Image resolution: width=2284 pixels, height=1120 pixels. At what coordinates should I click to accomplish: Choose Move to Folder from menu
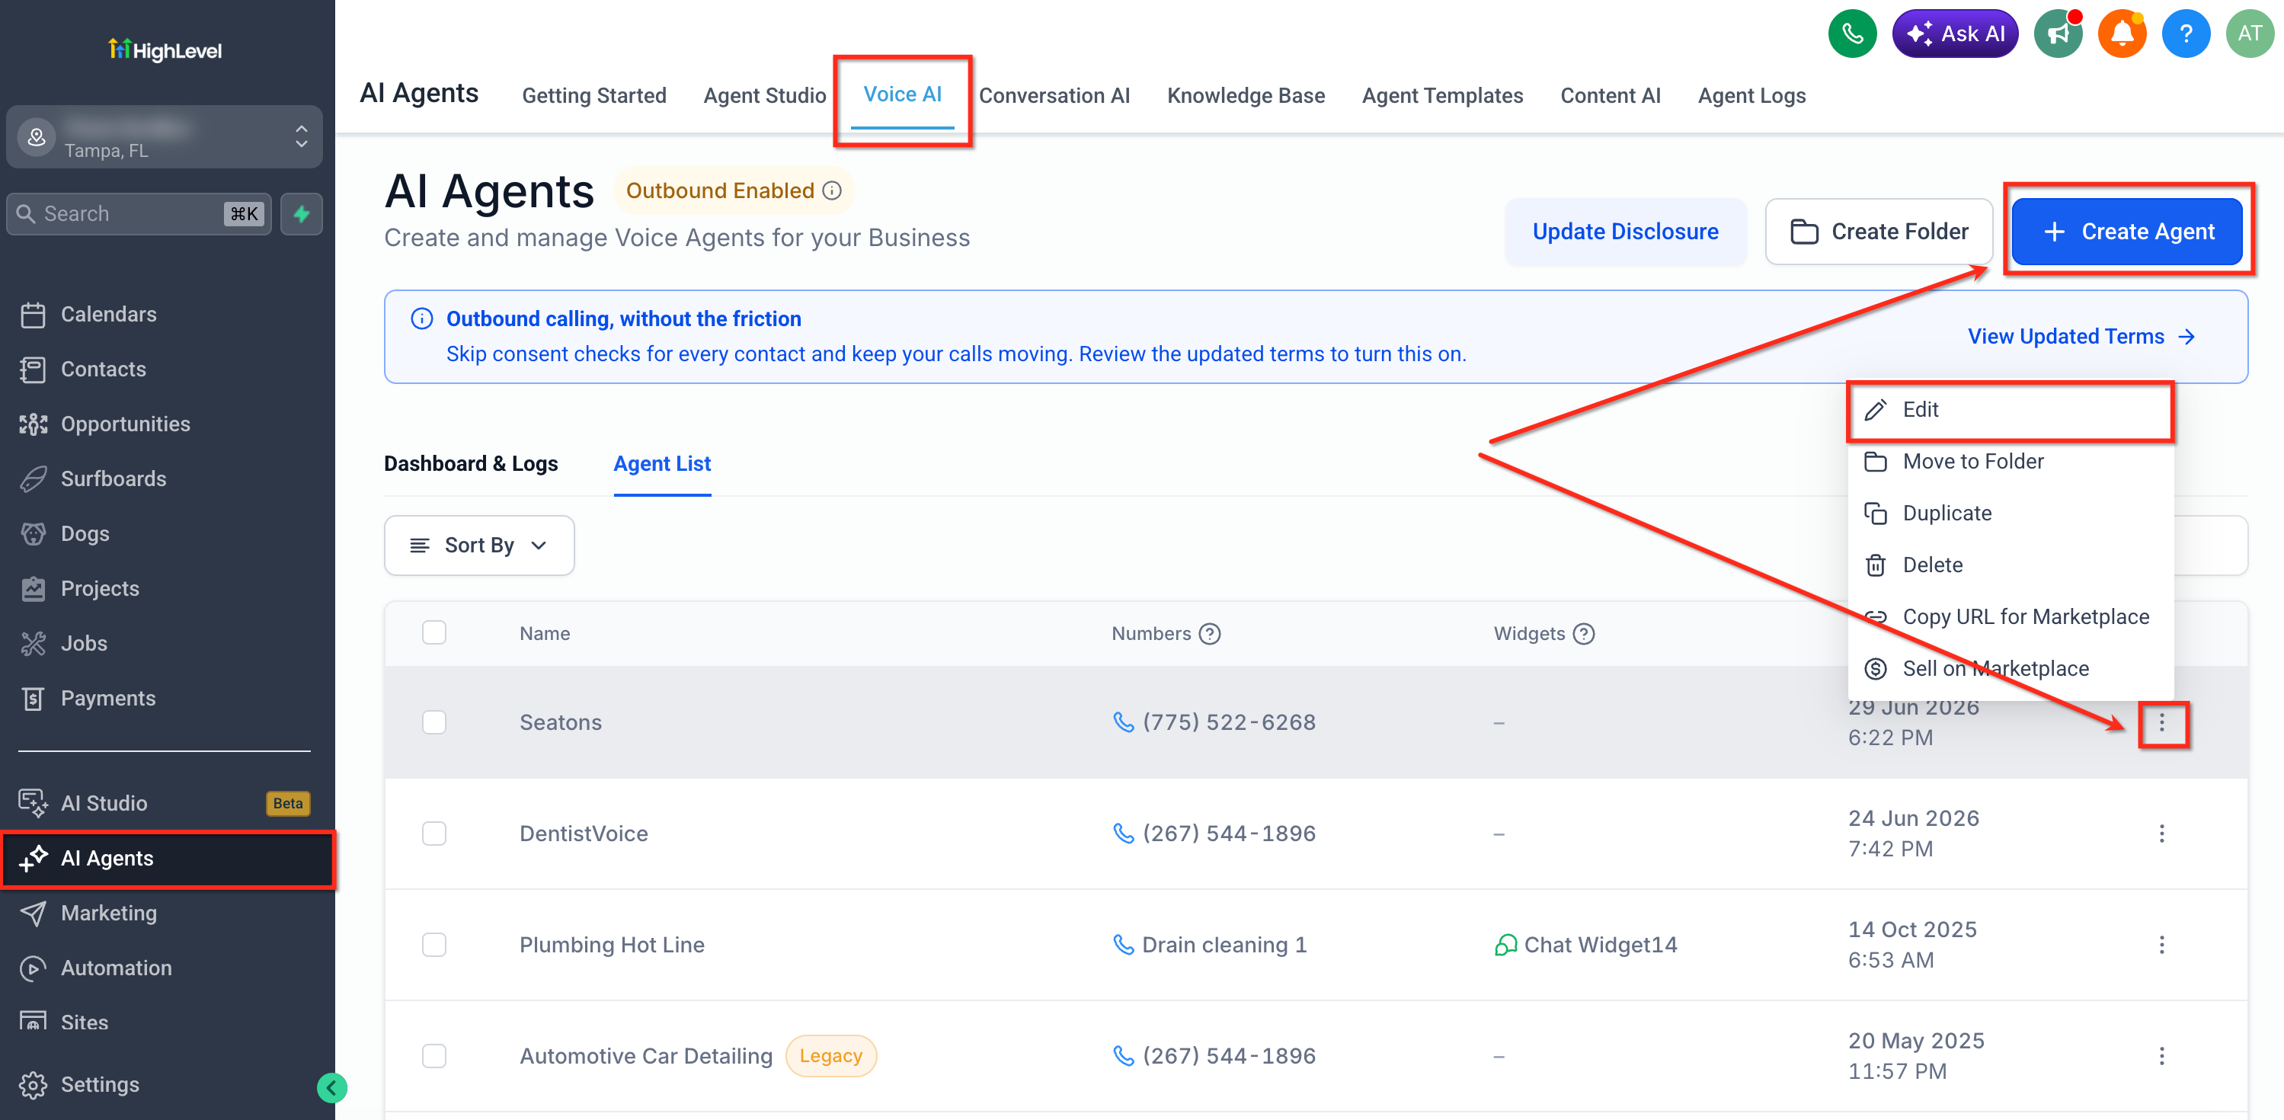pos(2010,461)
